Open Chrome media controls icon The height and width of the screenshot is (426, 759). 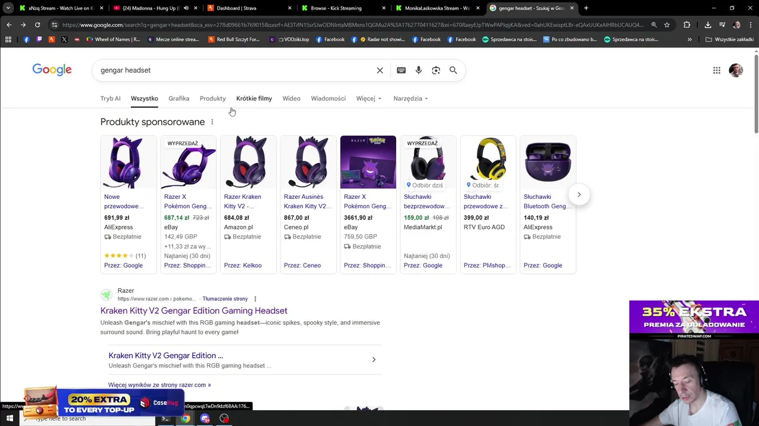(x=722, y=25)
